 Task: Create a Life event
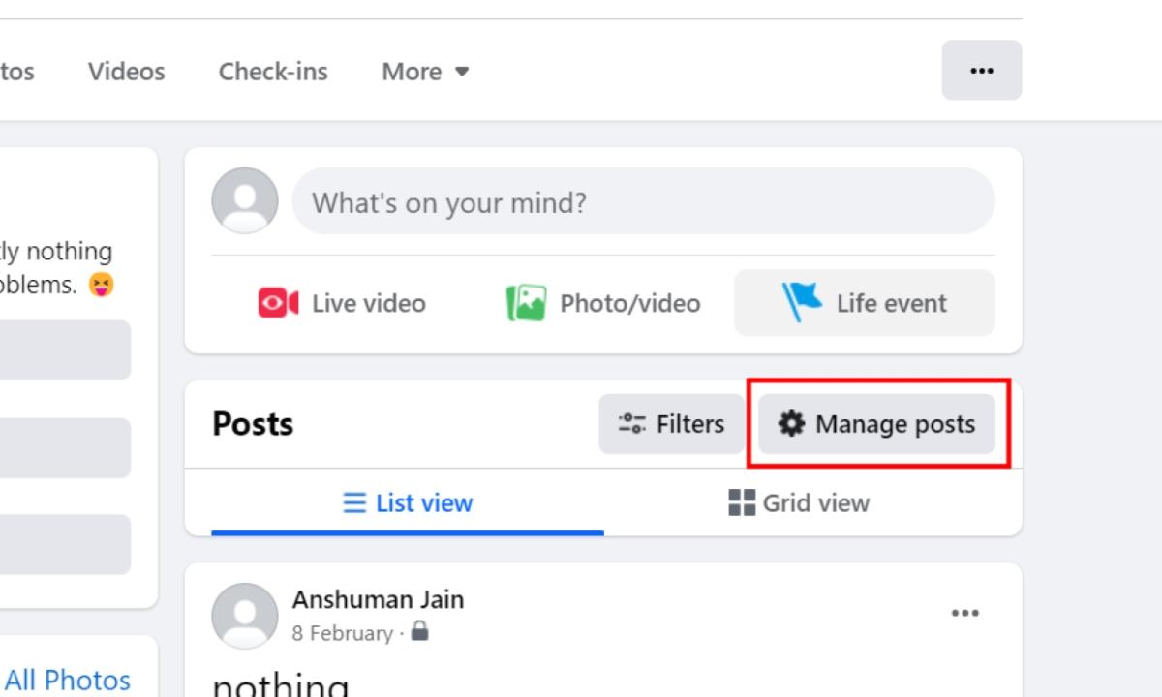point(862,302)
